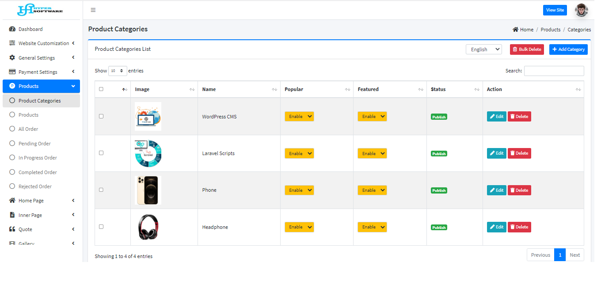Open Featured dropdown for Phone category
This screenshot has width=601, height=285.
click(x=372, y=190)
